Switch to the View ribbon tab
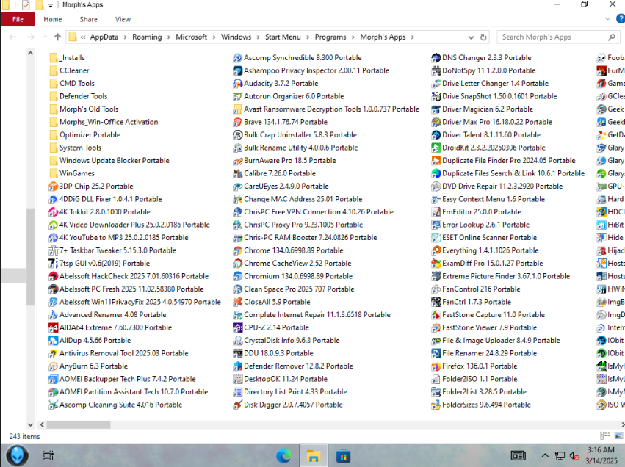This screenshot has height=467, width=625. pyautogui.click(x=123, y=19)
